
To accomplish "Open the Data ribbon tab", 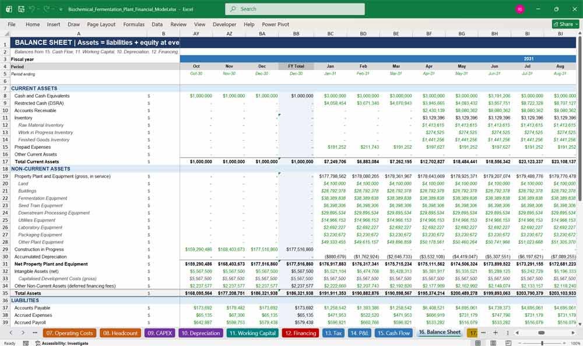I will [157, 24].
